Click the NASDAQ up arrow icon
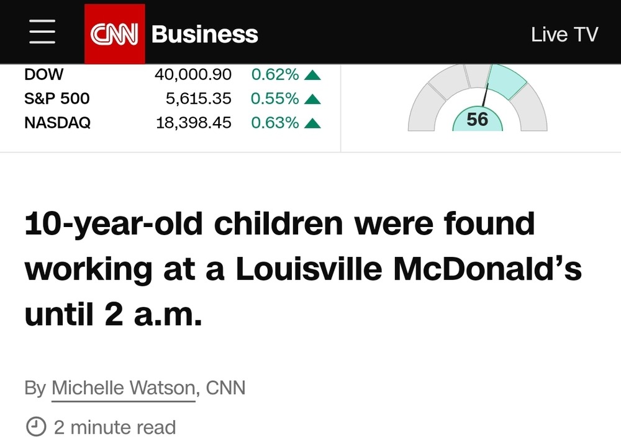The height and width of the screenshot is (438, 621). pyautogui.click(x=312, y=123)
